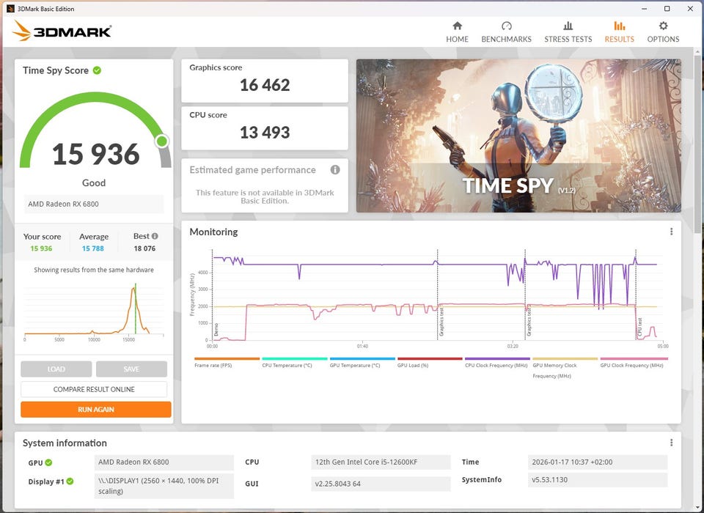Open the BENCHMARKS gauge icon

pyautogui.click(x=507, y=26)
